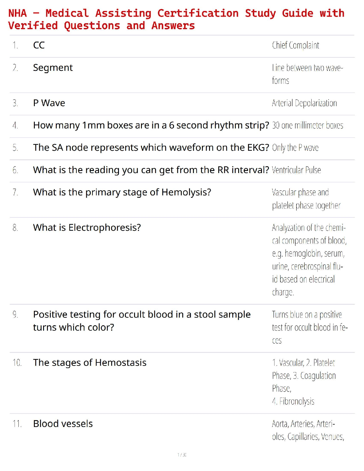Click the RR interval question

tap(151, 170)
